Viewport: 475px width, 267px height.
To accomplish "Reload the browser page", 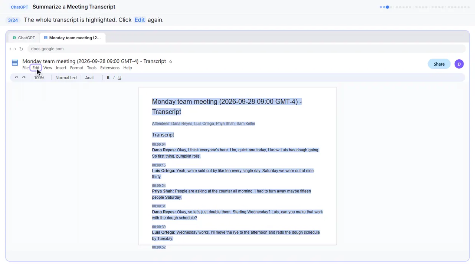I will coord(21,49).
